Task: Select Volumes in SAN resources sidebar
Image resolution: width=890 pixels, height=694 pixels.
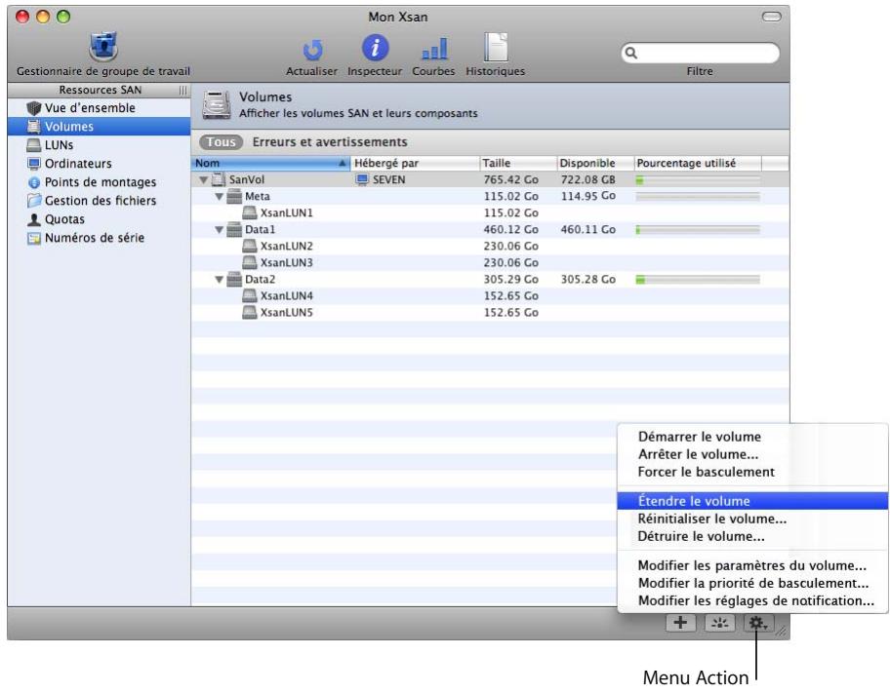Action: [99, 127]
